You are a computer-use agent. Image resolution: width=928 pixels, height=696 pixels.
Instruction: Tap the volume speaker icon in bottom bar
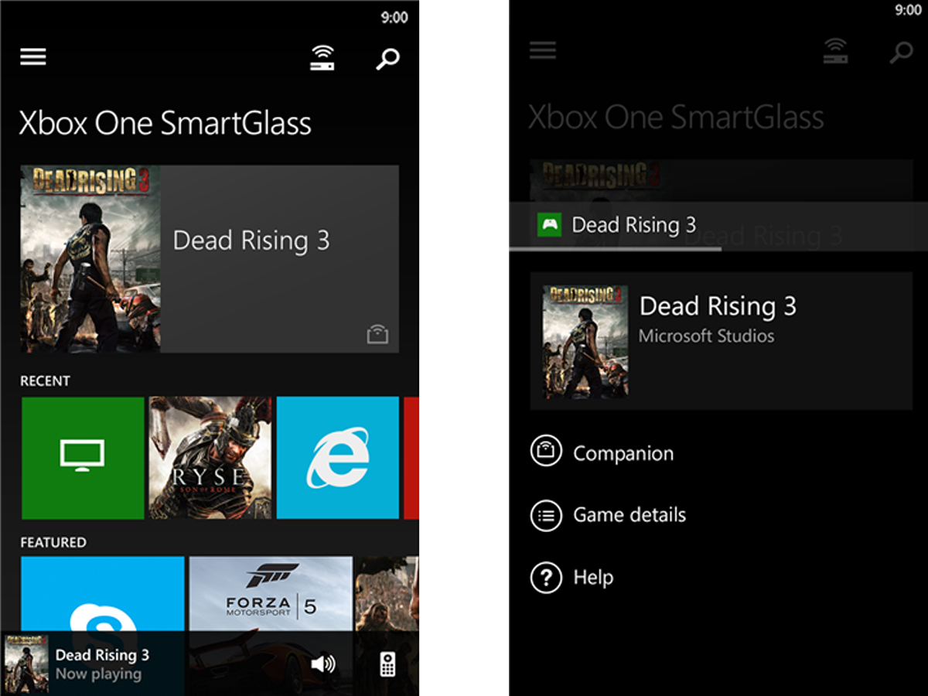click(x=323, y=664)
